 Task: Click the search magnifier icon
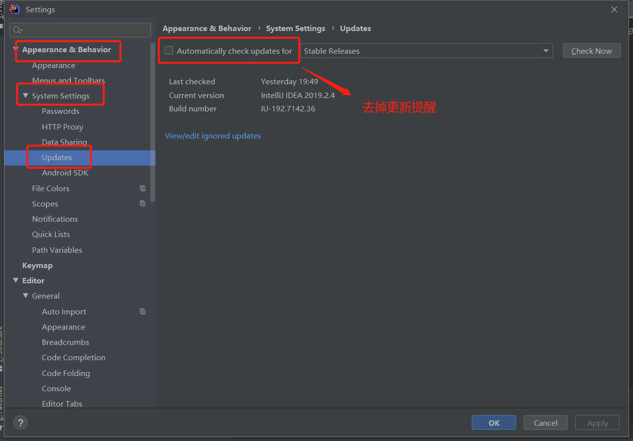click(x=18, y=30)
